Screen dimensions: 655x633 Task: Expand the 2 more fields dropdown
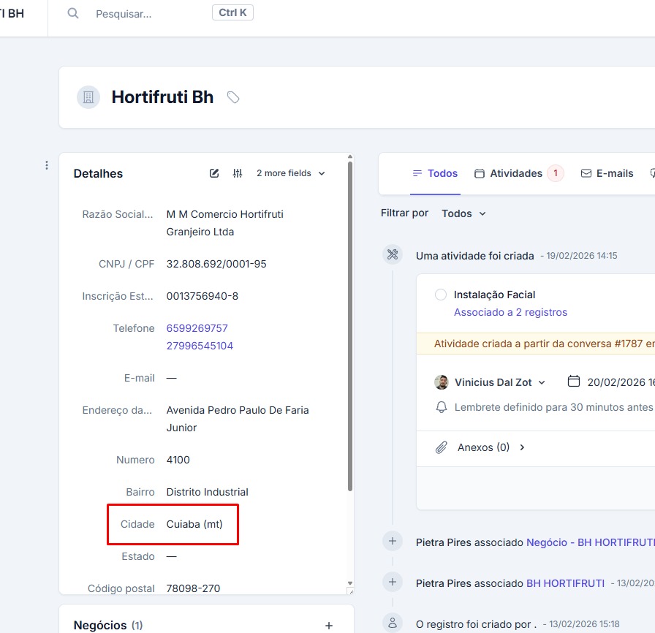290,173
